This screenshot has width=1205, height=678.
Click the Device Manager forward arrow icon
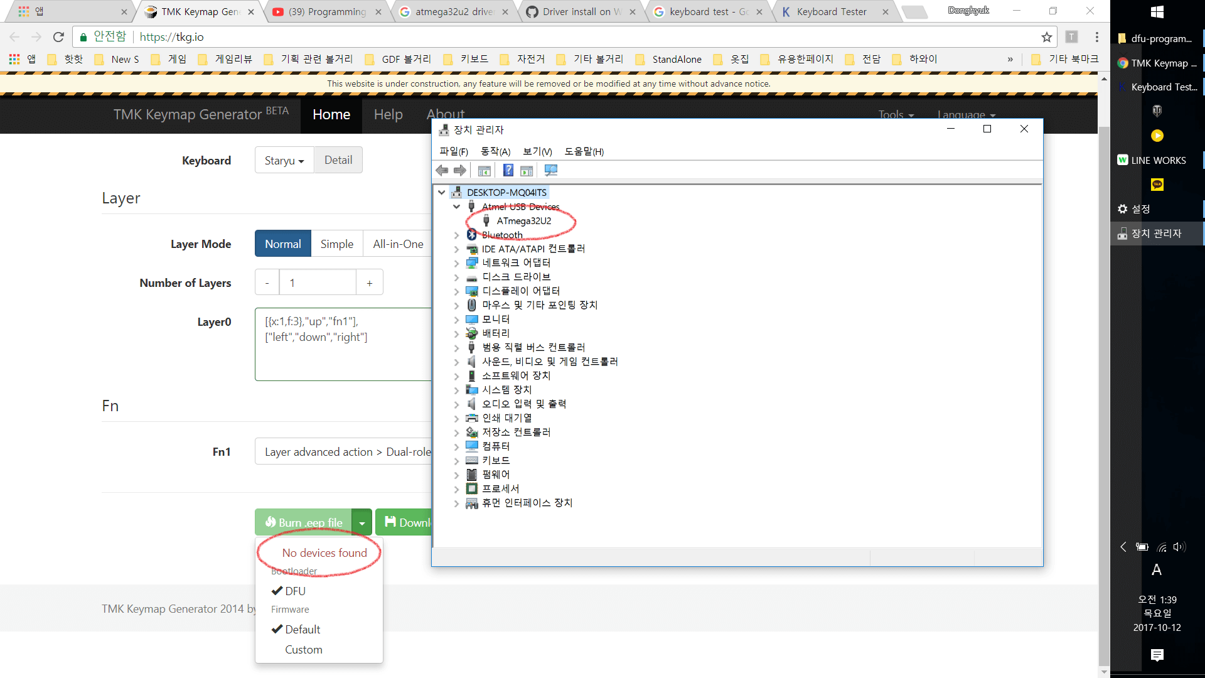pyautogui.click(x=460, y=170)
